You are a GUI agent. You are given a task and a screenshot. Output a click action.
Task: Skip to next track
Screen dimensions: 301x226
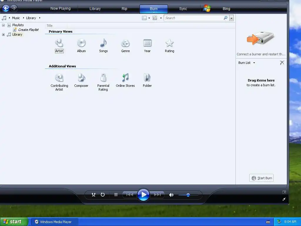[157, 195]
